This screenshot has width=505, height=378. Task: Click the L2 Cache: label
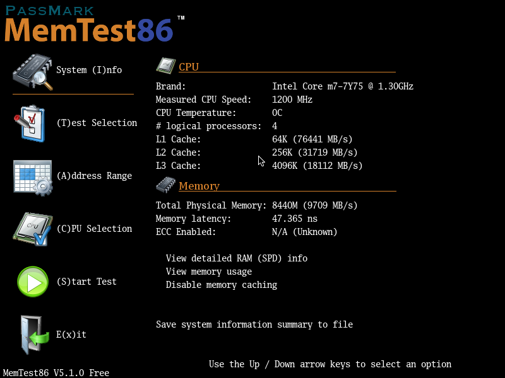(x=179, y=152)
